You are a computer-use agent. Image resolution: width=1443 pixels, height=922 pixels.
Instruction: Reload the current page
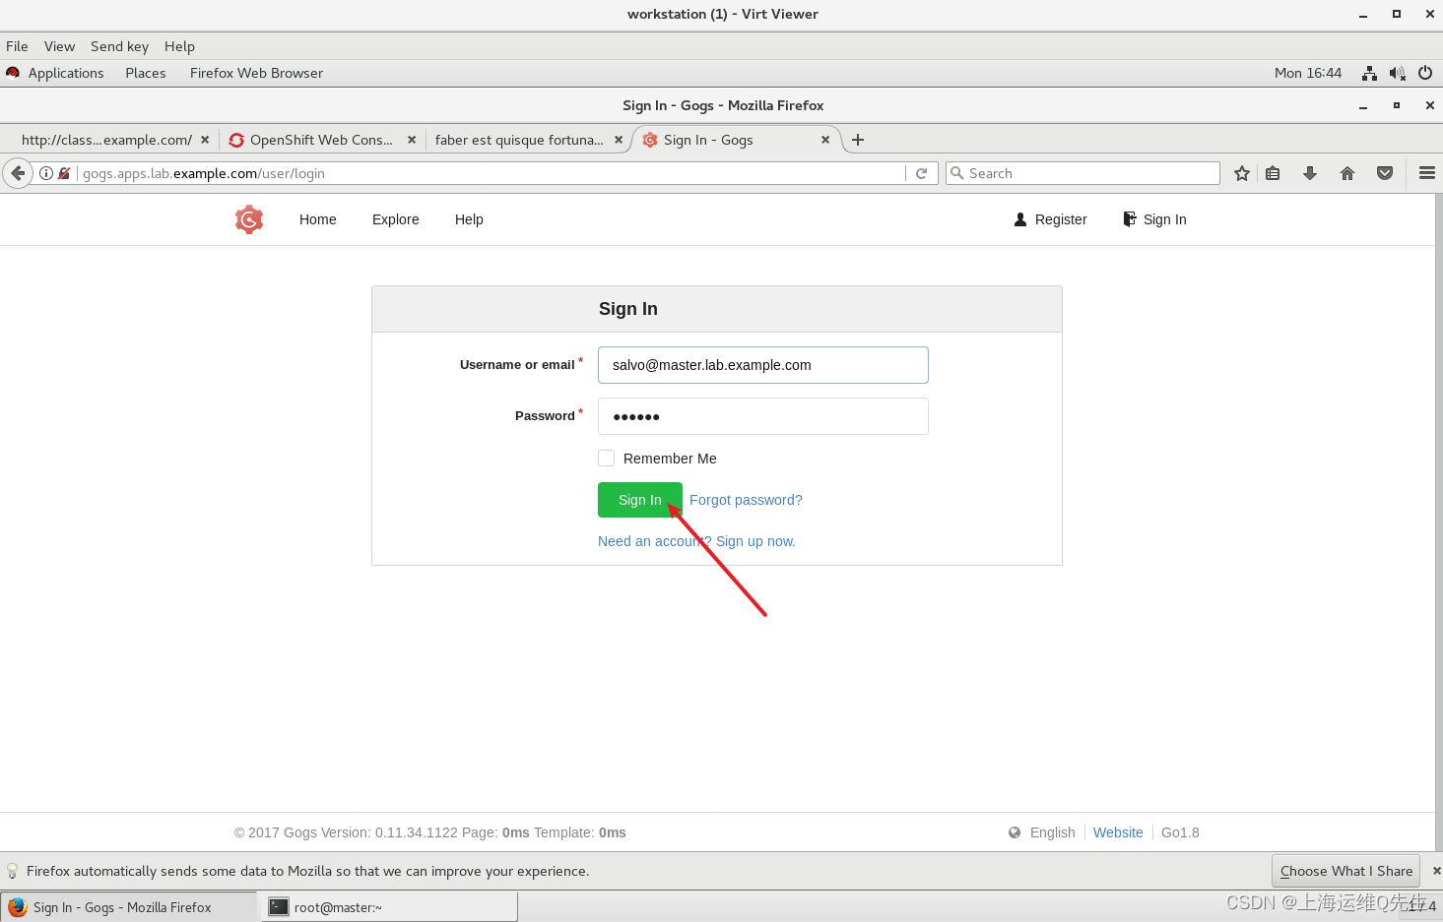(922, 173)
